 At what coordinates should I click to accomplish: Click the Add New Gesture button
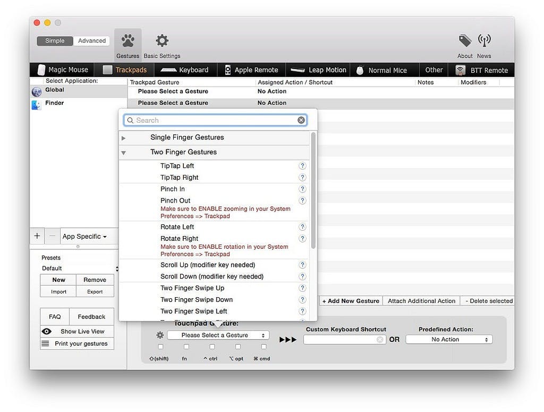(351, 301)
